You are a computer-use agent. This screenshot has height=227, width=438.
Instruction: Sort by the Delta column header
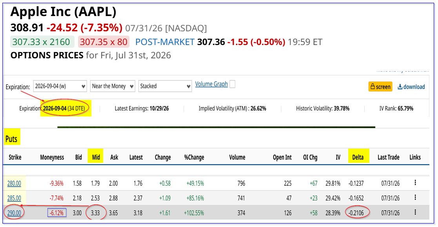tap(358, 157)
